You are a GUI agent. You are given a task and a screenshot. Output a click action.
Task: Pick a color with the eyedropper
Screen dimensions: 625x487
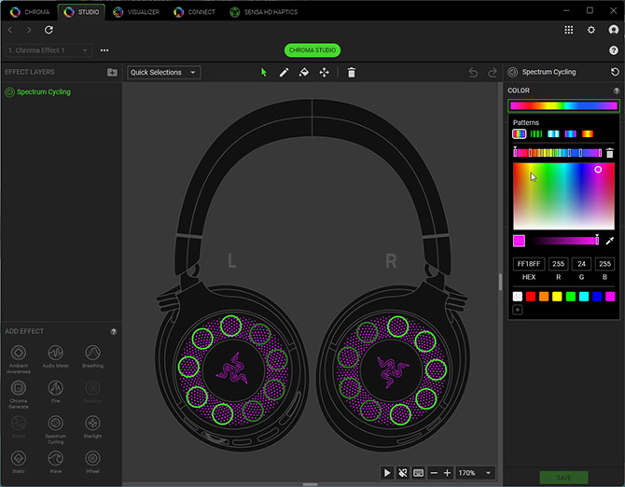[610, 241]
